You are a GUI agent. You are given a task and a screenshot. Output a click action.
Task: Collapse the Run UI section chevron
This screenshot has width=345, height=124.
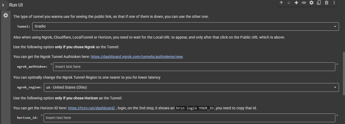3,5
